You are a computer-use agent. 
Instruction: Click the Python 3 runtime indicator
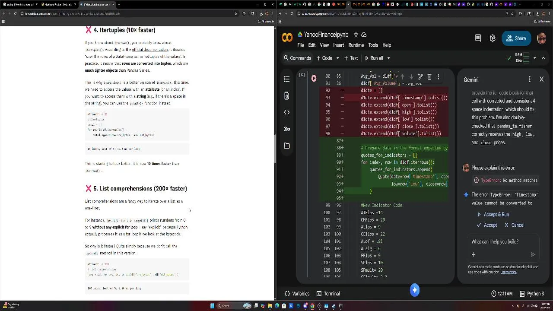[x=531, y=294]
